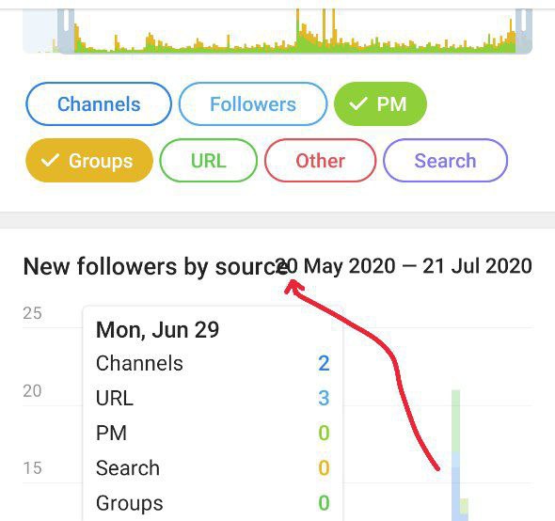Click the checkmark icon on PM chip
555x521 pixels.
click(357, 103)
